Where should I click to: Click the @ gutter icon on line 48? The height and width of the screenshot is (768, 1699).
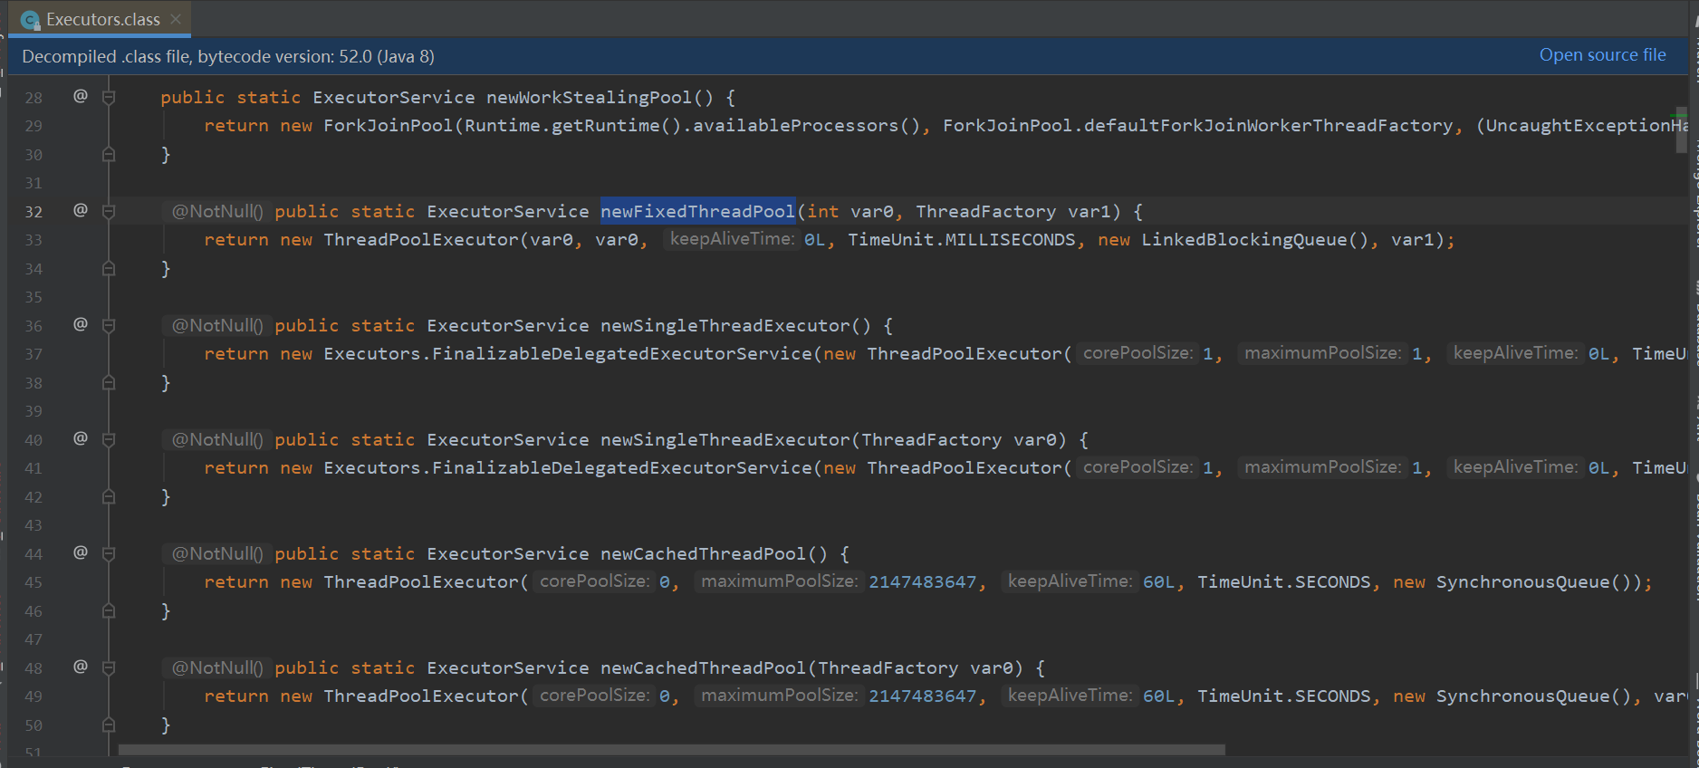81,667
